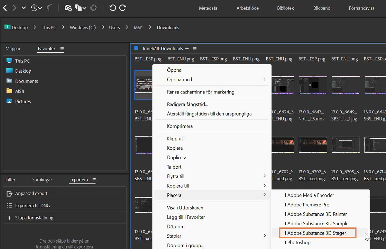Expand the Kopiera till submenu
The image size is (386, 249).
click(x=212, y=186)
